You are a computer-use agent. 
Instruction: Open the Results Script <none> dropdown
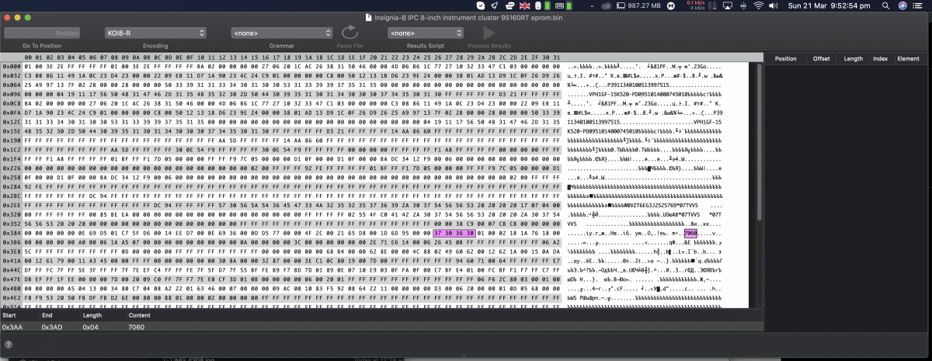click(x=425, y=33)
